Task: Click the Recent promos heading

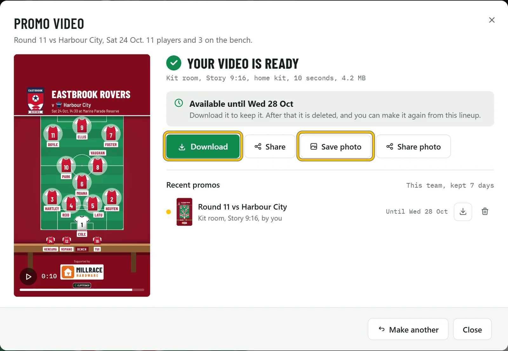Action: point(193,185)
